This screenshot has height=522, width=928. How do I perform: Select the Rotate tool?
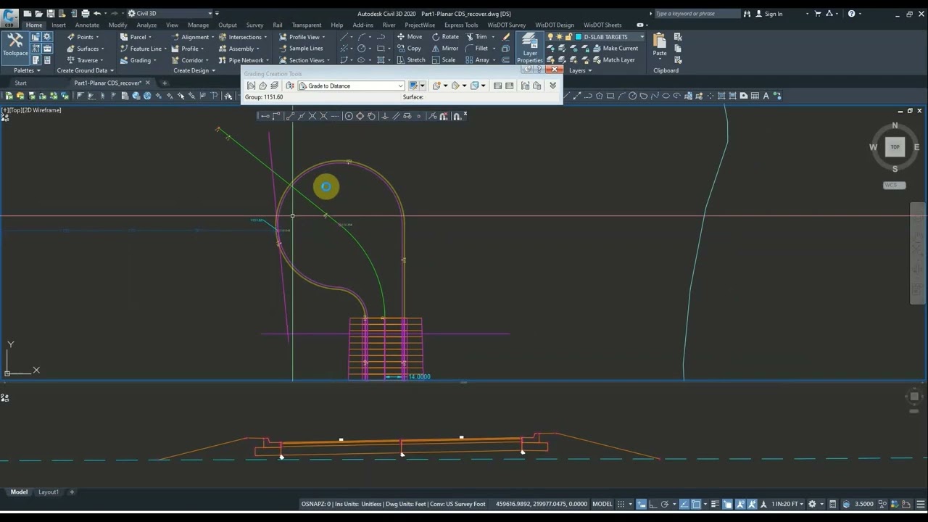point(445,37)
